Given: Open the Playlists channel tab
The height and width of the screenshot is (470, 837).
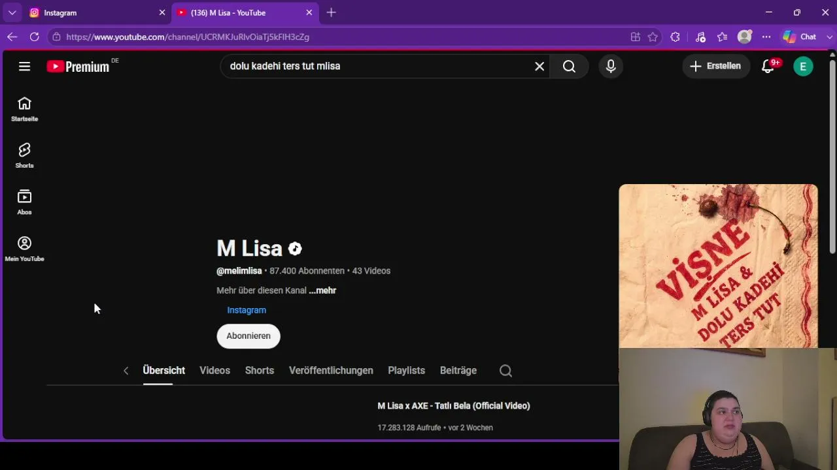Looking at the screenshot, I should click(x=406, y=371).
